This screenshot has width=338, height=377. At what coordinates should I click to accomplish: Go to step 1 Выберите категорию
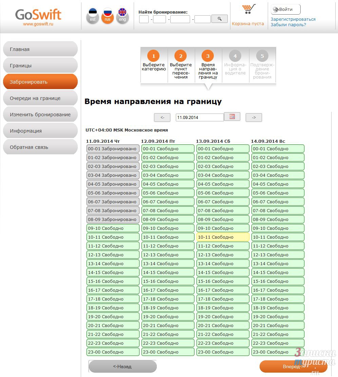coord(154,61)
